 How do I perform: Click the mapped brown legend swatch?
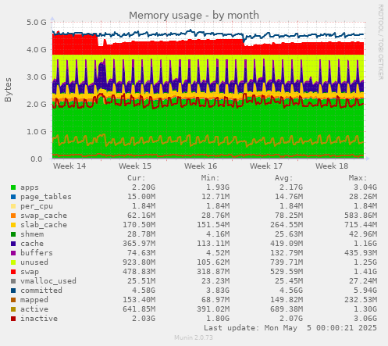click(x=13, y=300)
